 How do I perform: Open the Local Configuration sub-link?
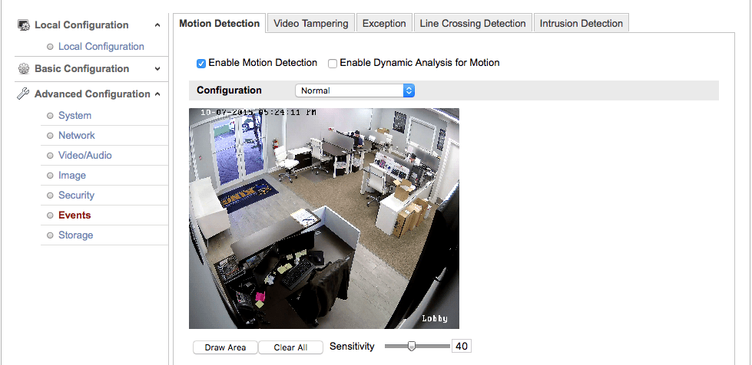pos(101,47)
